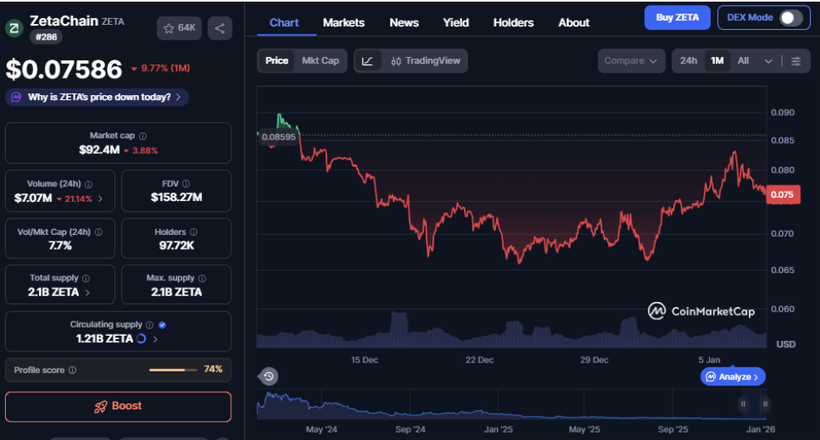Open the Holders tab
This screenshot has height=440, width=820.
pos(514,23)
